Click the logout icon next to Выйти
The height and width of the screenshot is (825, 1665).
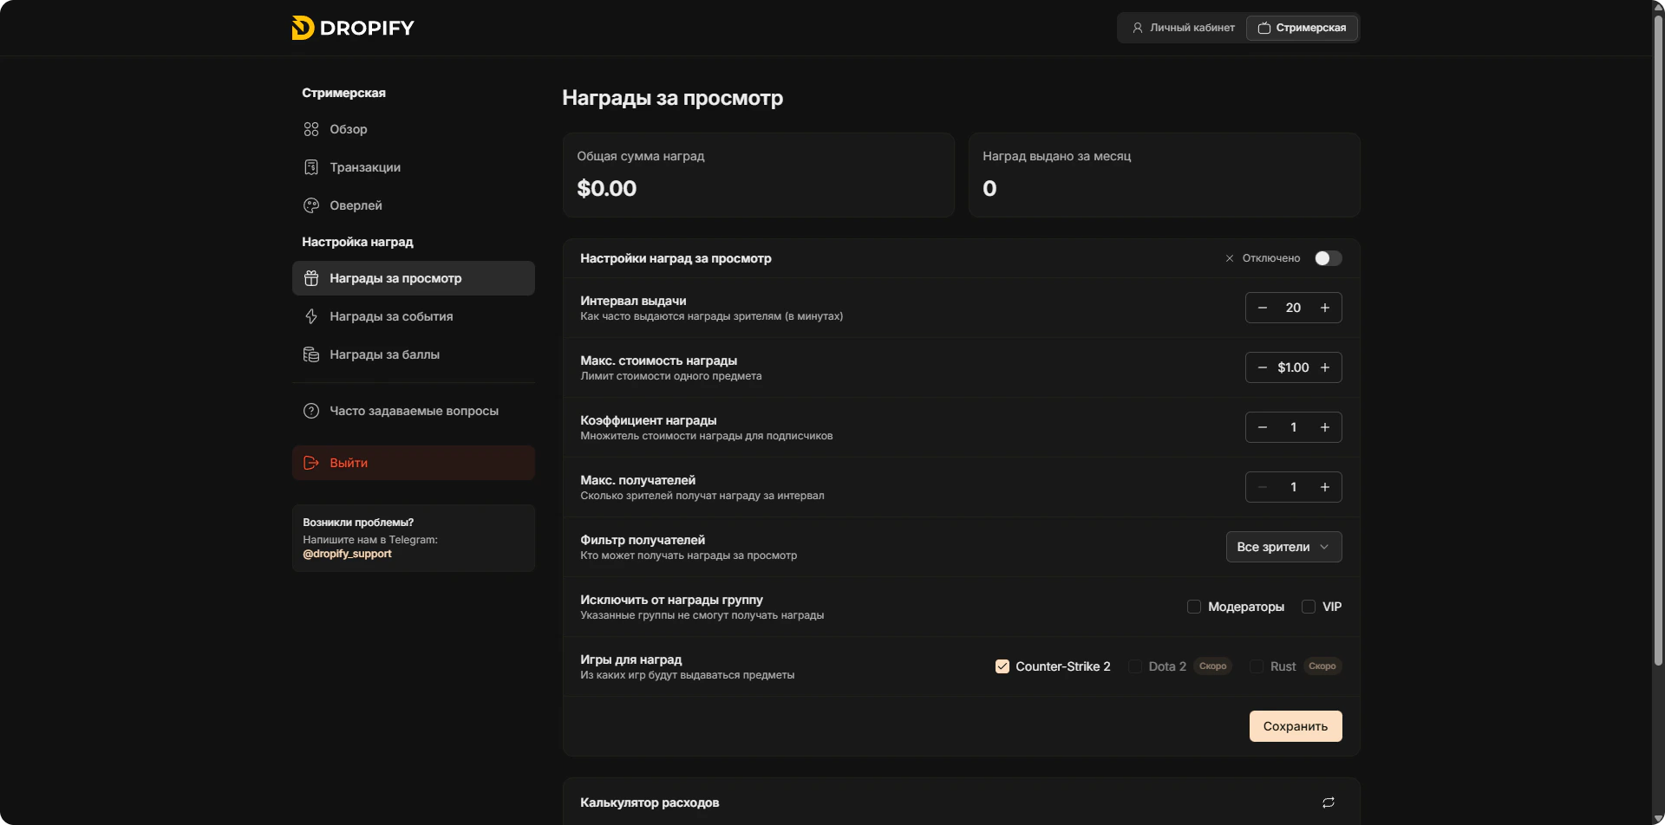311,463
